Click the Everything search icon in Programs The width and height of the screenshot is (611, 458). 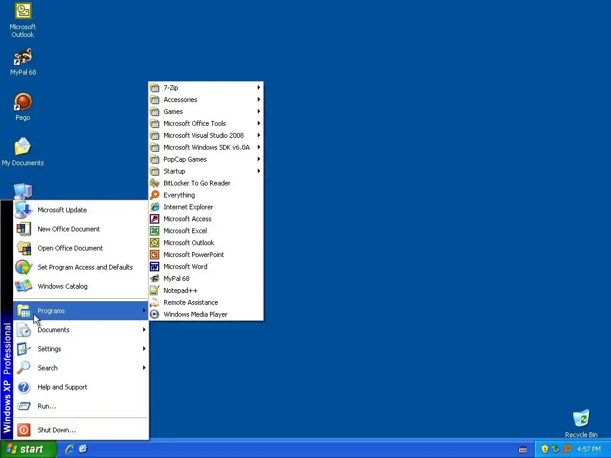[x=155, y=195]
